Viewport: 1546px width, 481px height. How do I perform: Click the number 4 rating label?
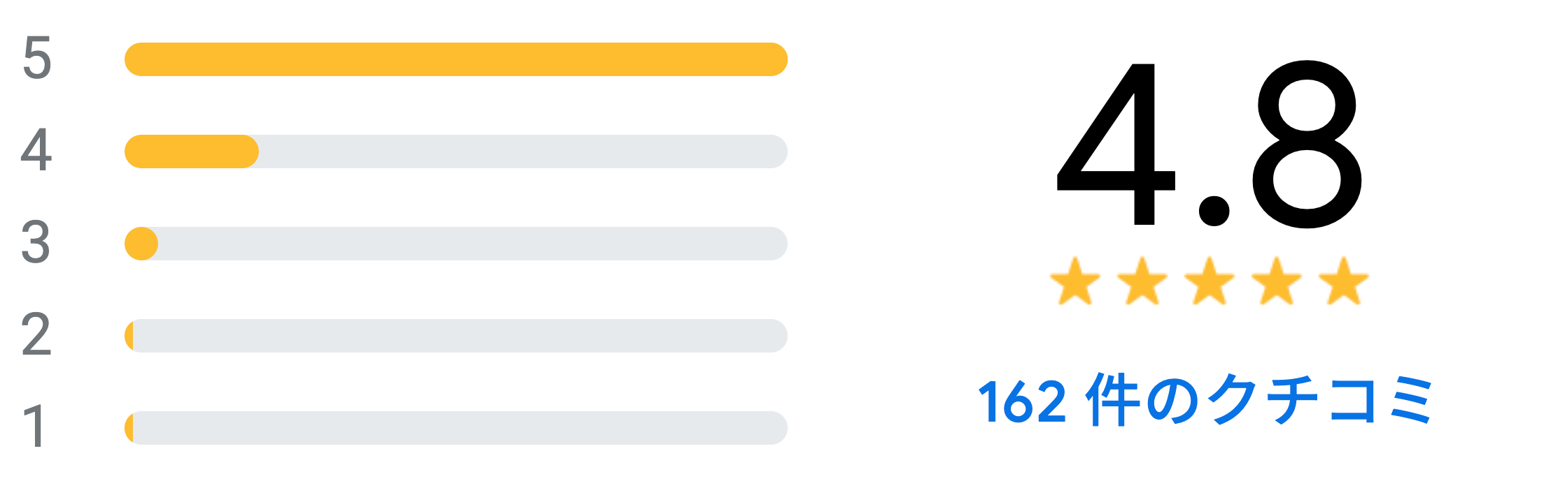(x=36, y=150)
